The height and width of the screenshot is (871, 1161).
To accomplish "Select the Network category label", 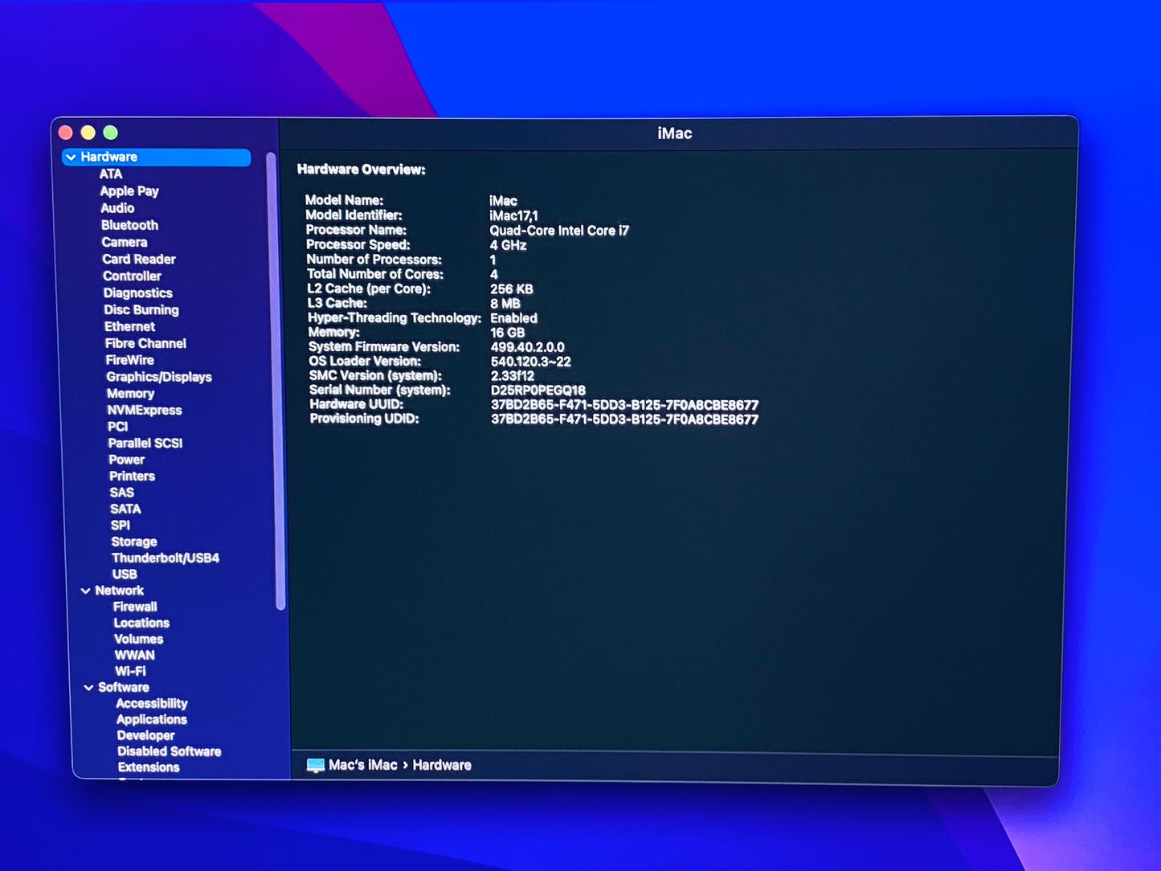I will click(120, 591).
